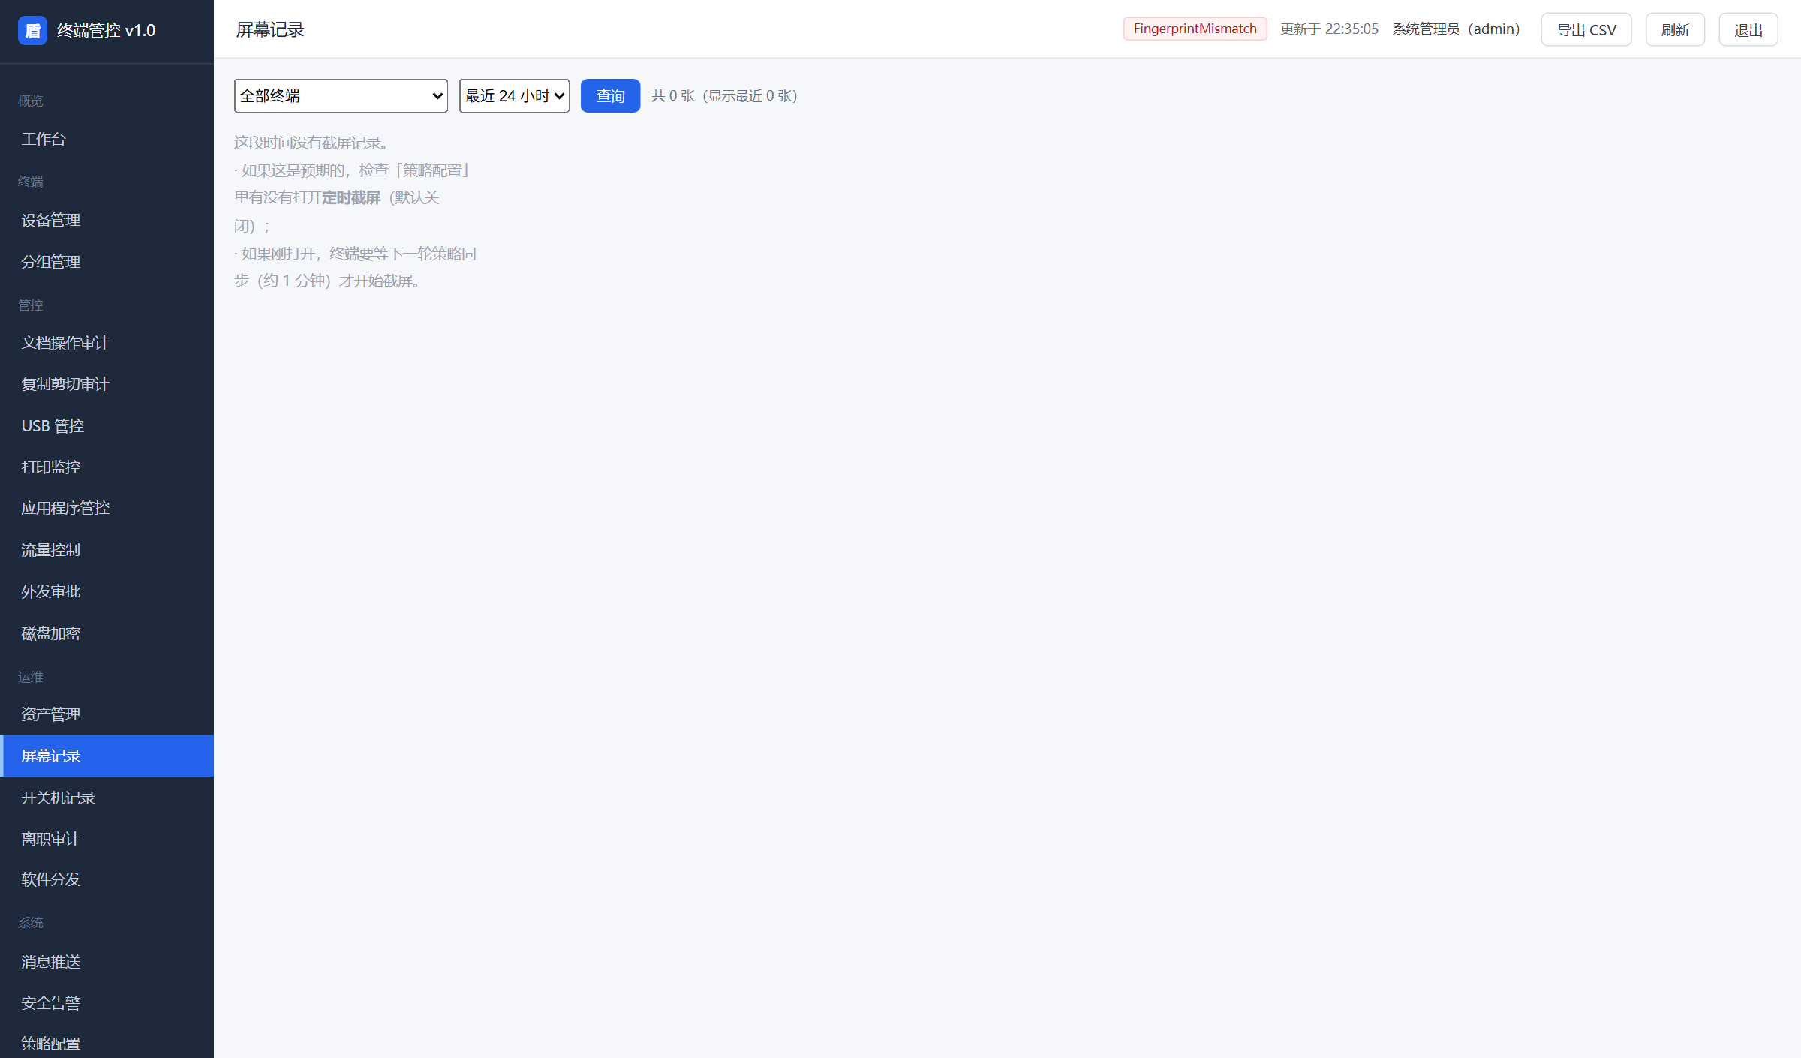Click the FingerprintMismatch status badge

1195,29
